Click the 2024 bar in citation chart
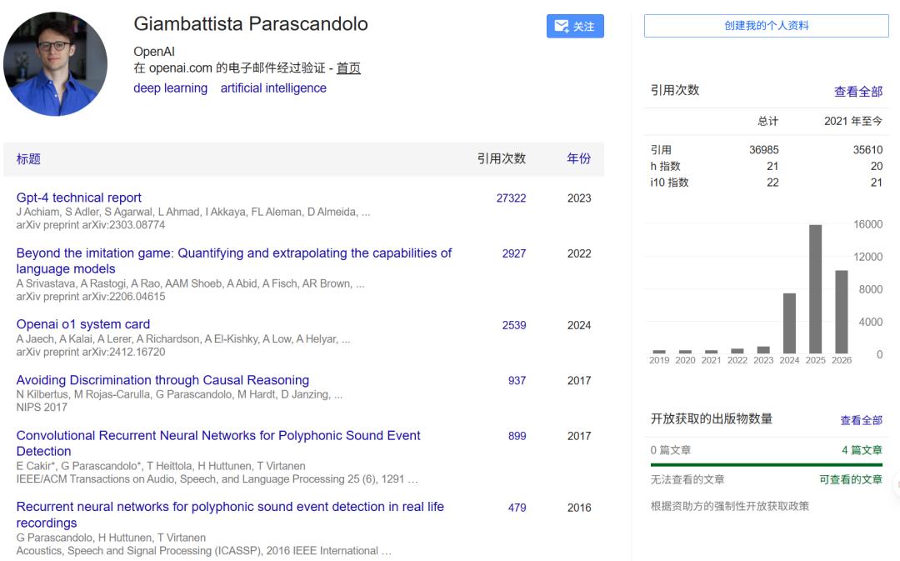 pyautogui.click(x=789, y=323)
